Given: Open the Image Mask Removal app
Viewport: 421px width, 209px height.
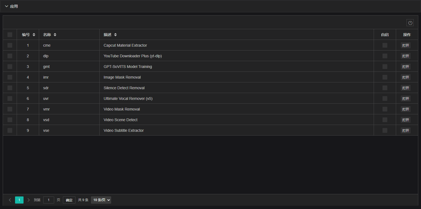Looking at the screenshot, I should [406, 77].
